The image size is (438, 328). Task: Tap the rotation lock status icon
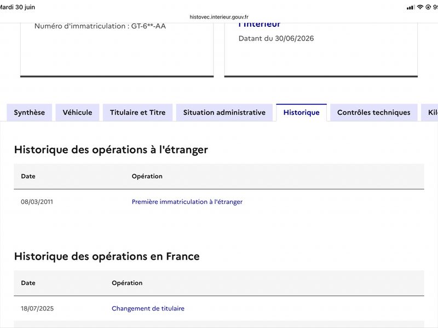(428, 7)
